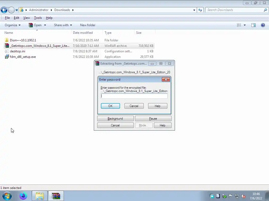Image resolution: width=269 pixels, height=201 pixels.
Task: Toggle the preview pane icon
Action: coord(254,25)
